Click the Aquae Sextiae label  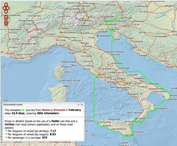[24, 54]
